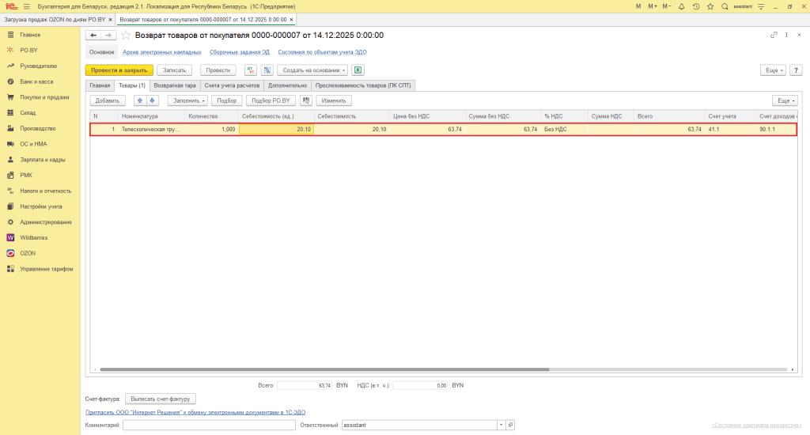The image size is (810, 435).
Task: Open the history clock icon
Action: (696, 6)
